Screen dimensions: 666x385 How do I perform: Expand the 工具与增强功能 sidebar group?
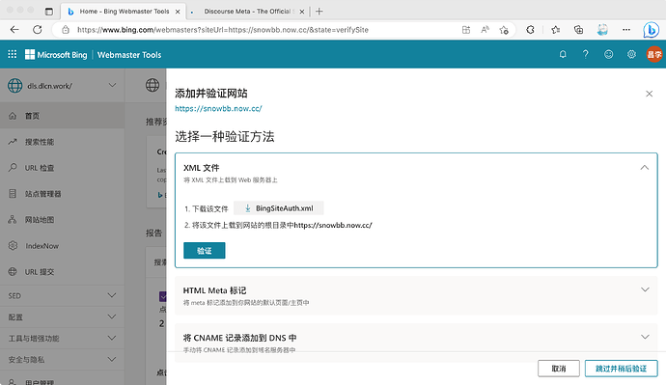click(62, 339)
